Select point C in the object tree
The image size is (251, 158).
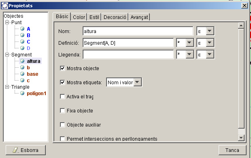[x=28, y=42]
